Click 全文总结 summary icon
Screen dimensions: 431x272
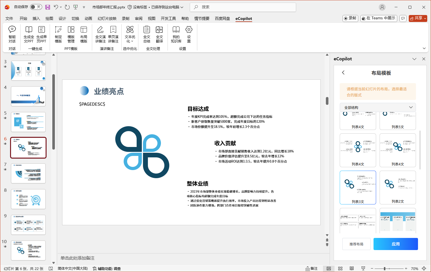click(147, 34)
